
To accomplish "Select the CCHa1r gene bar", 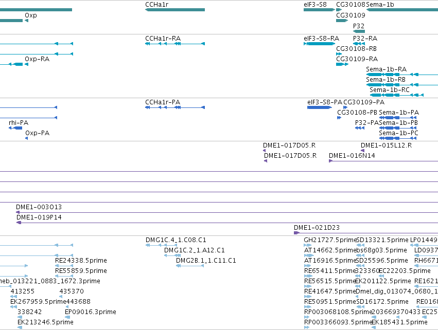I will coord(175,10).
